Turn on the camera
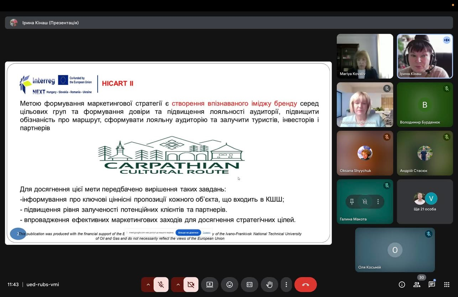The image size is (458, 297). (x=191, y=285)
